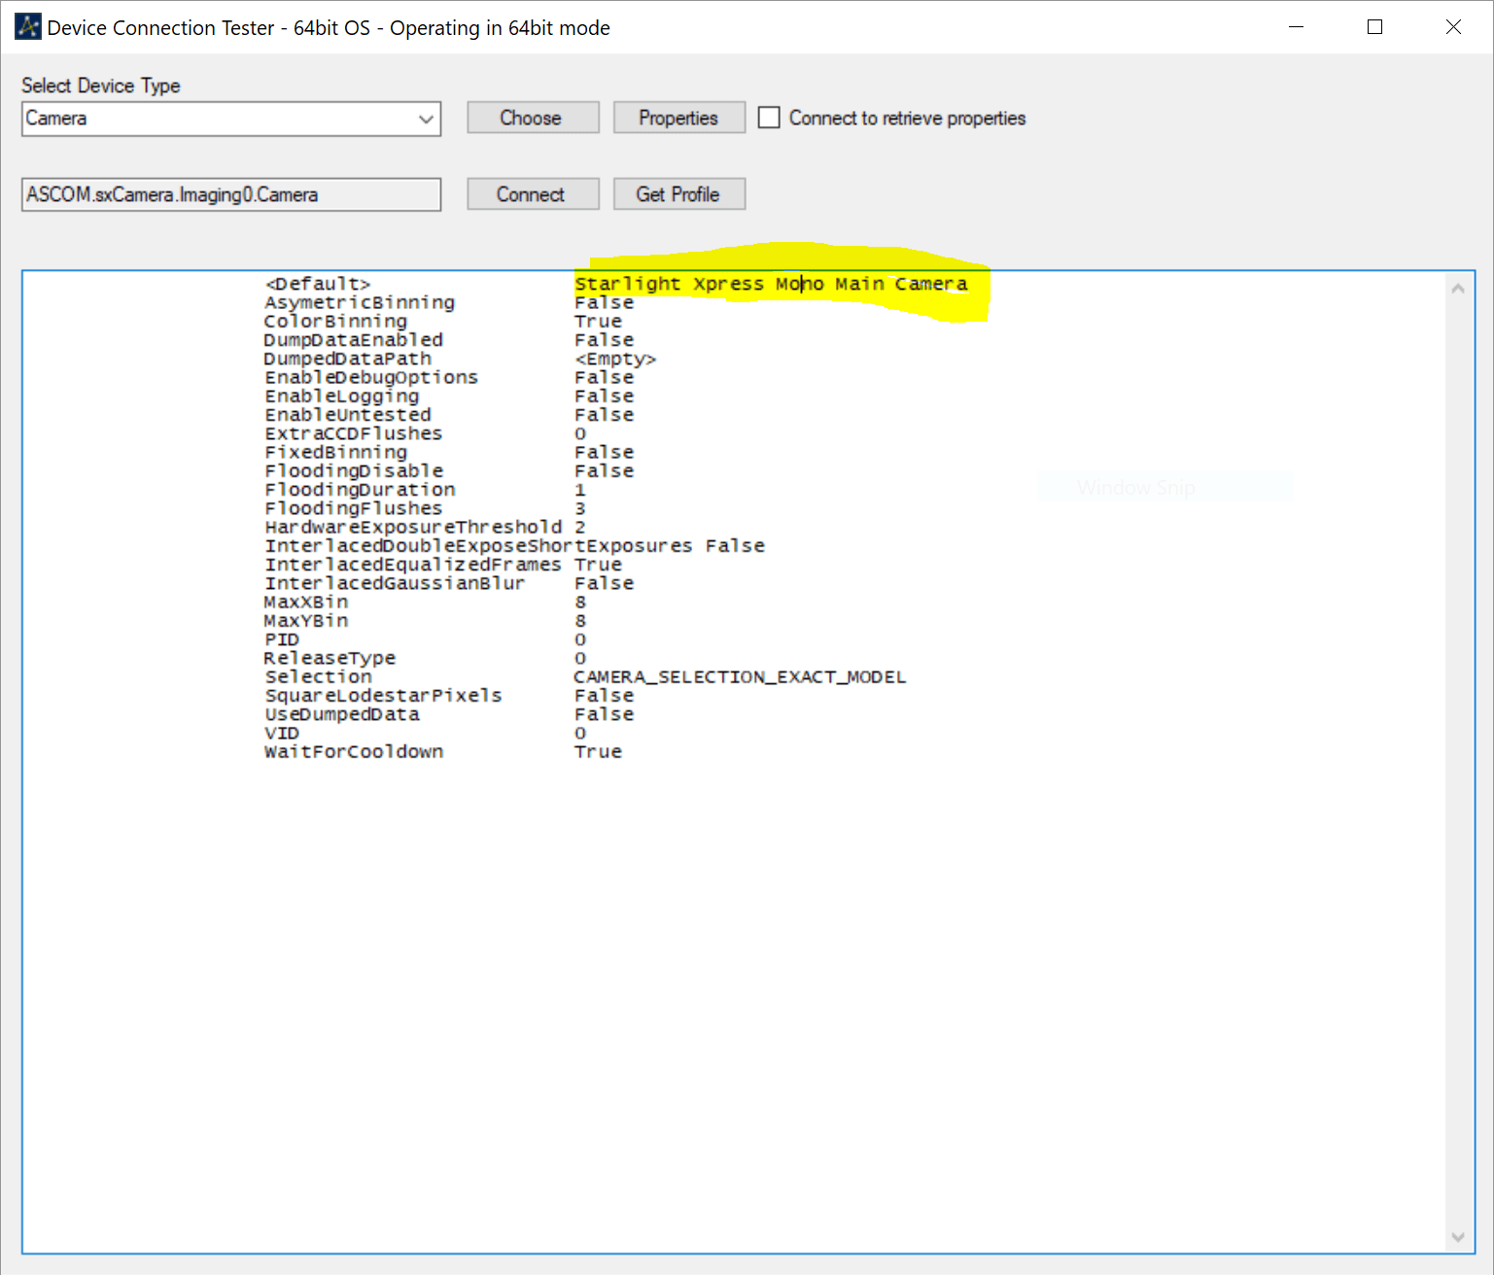Enable Connect to retrieve properties checkbox
The image size is (1494, 1275).
point(769,118)
